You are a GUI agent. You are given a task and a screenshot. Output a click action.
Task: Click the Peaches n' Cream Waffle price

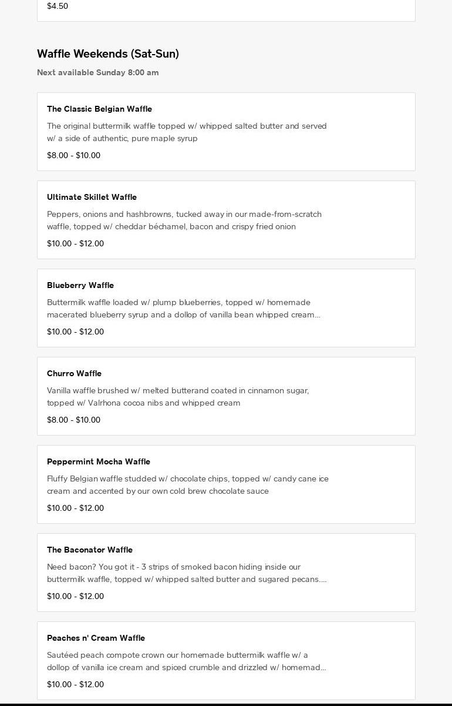click(x=75, y=684)
